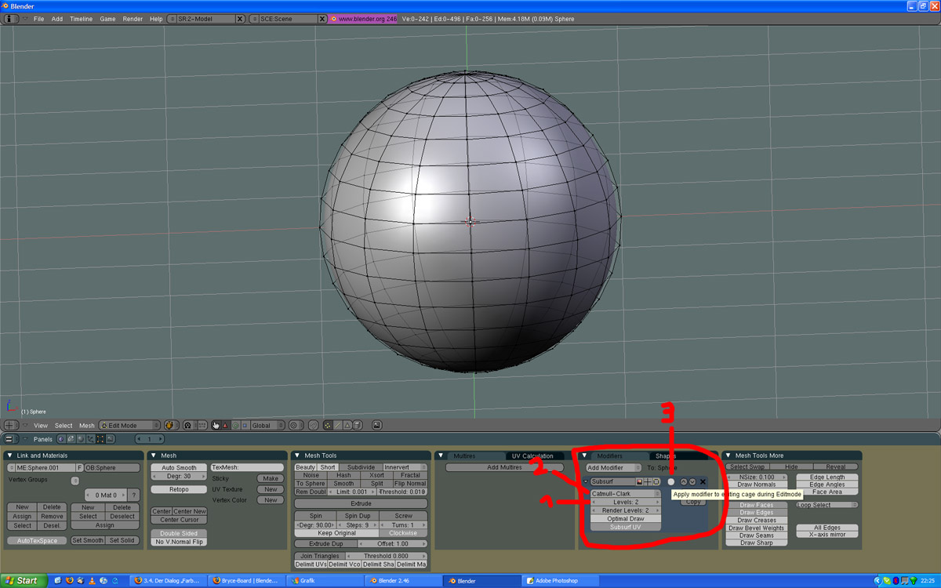
Task: Toggle apply modifier to editing cage
Action: (x=670, y=481)
